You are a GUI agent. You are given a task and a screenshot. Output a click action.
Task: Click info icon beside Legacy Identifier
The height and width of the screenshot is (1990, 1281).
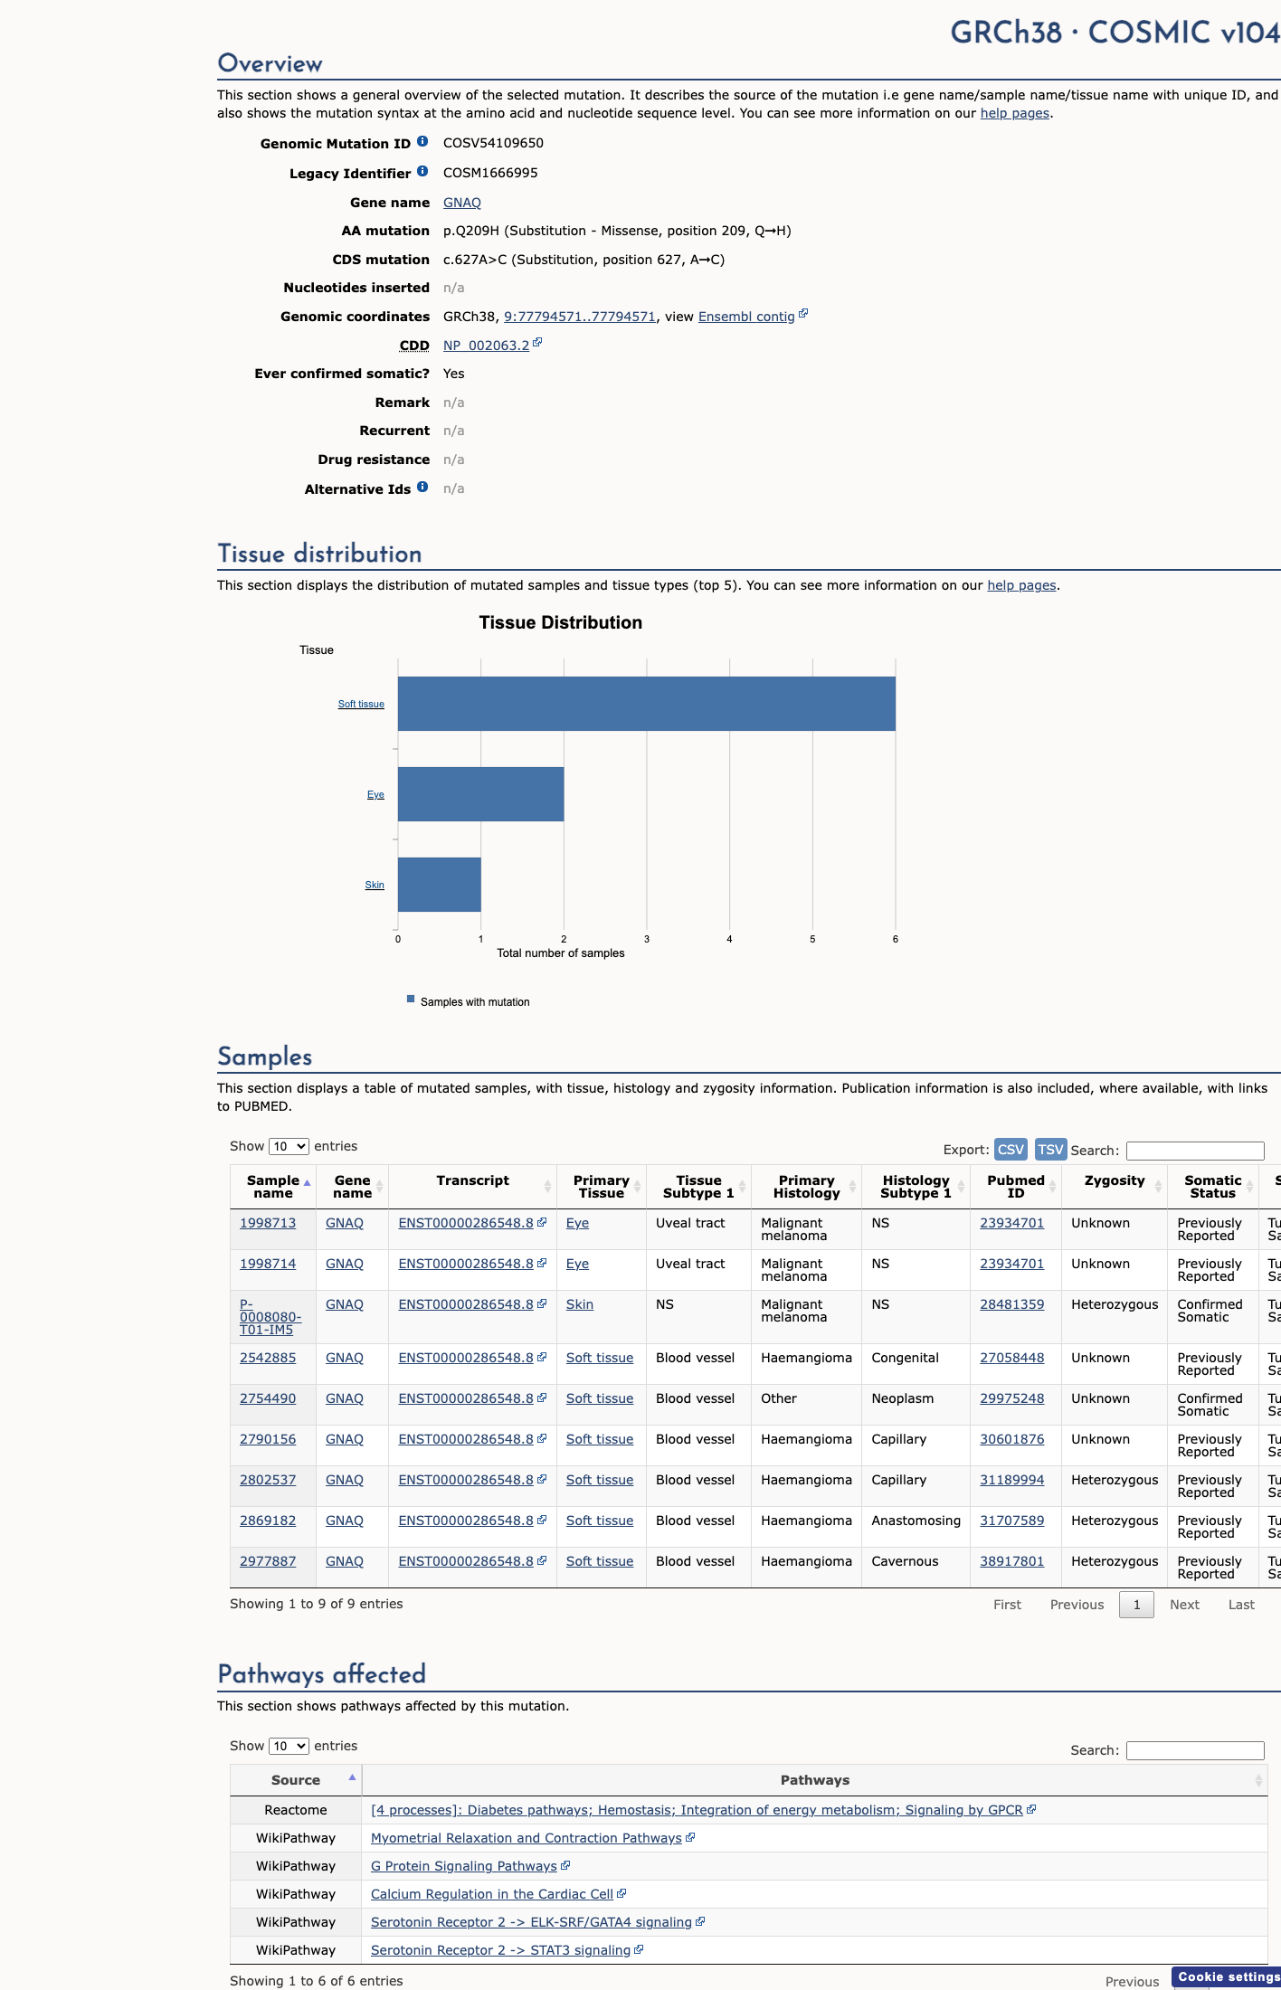click(x=422, y=172)
